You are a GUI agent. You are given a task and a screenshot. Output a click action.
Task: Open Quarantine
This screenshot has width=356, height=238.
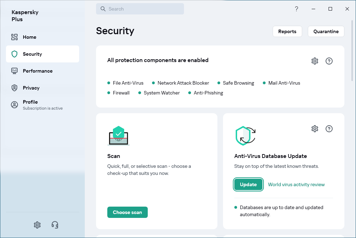pos(326,31)
